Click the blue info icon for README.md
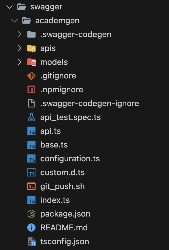 coord(31,228)
